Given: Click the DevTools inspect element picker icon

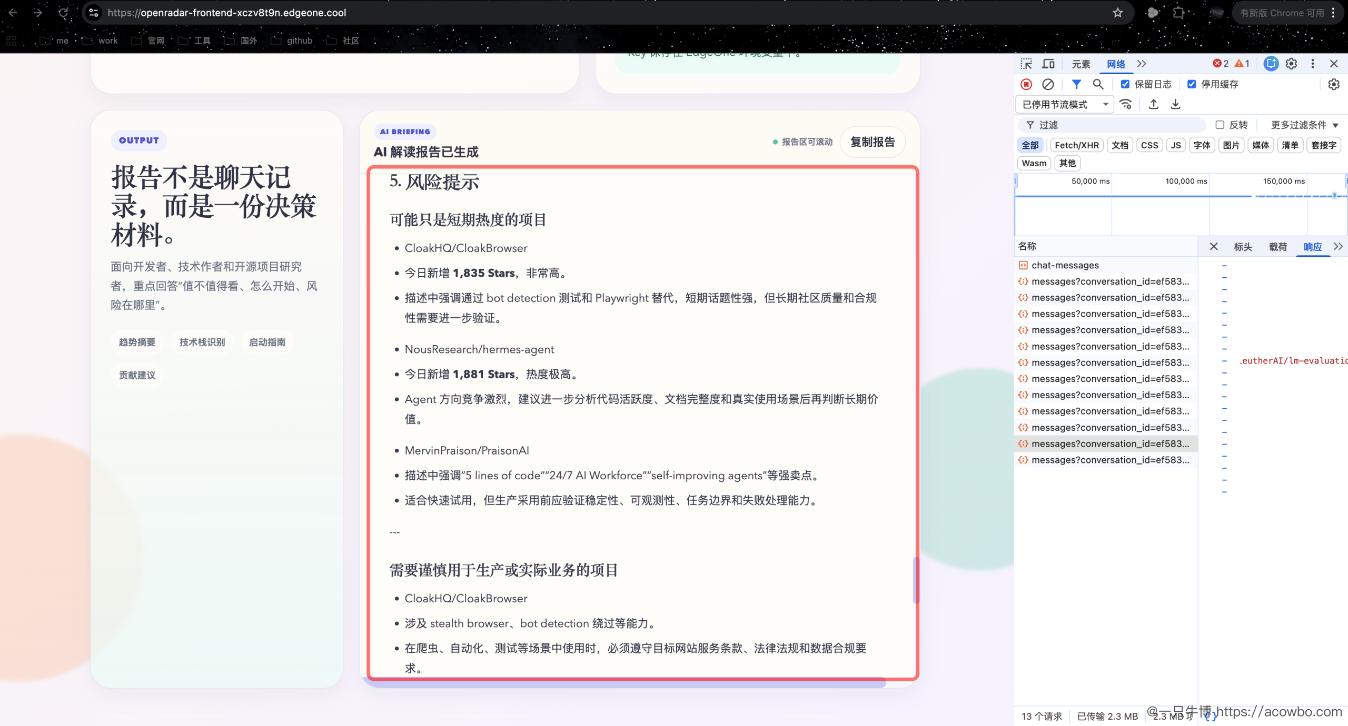Looking at the screenshot, I should tap(1026, 64).
